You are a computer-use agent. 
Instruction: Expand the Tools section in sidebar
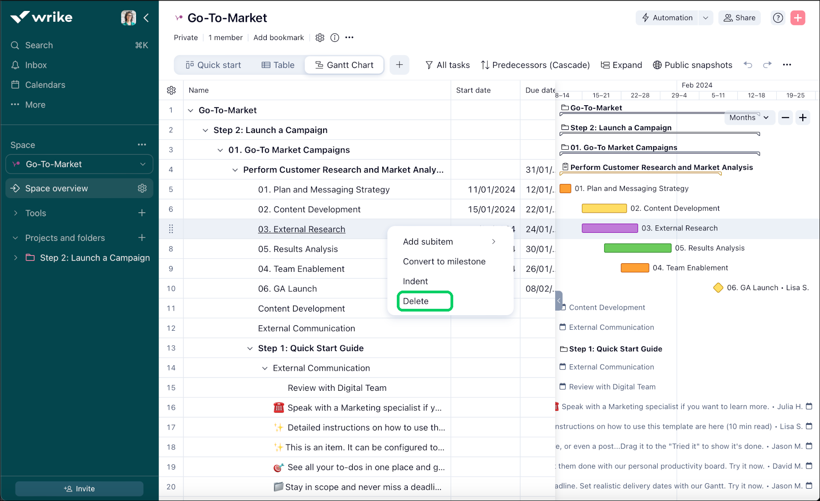(16, 213)
